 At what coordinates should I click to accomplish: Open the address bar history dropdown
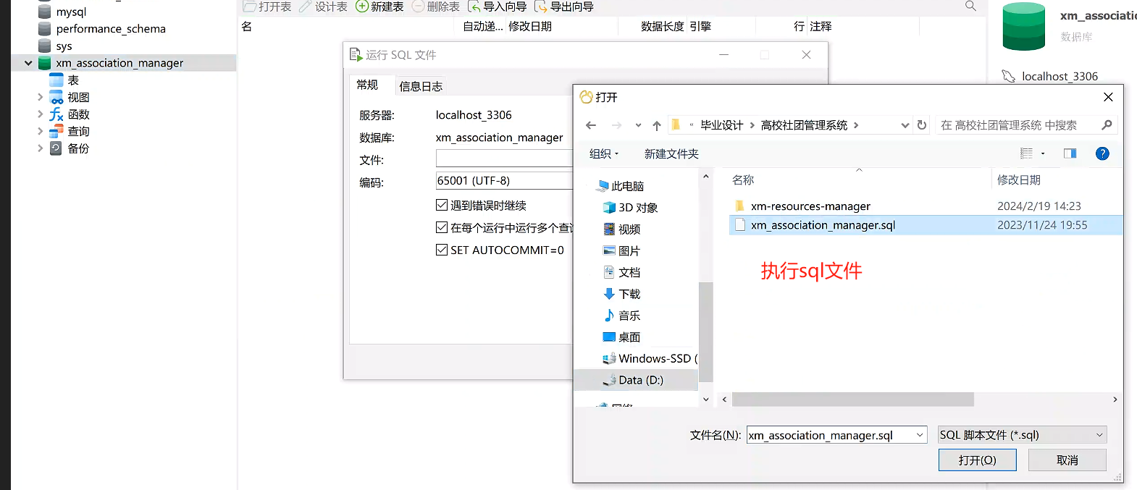click(x=905, y=125)
